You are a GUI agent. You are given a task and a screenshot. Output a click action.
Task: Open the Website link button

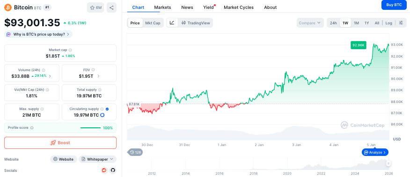[x=64, y=159]
